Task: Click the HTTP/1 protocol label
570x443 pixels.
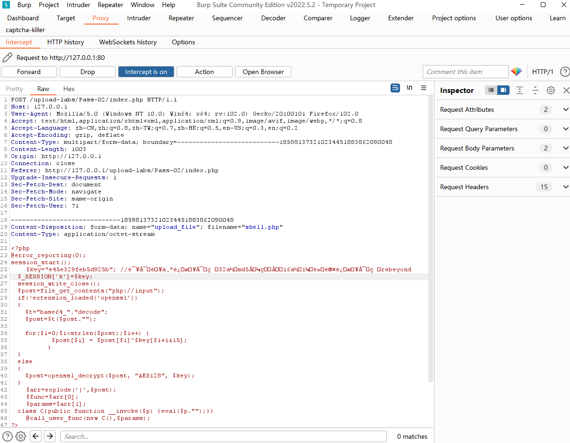Action: click(543, 72)
